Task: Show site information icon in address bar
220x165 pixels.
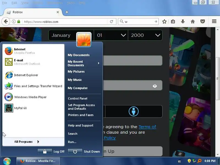Action: tap(13, 22)
